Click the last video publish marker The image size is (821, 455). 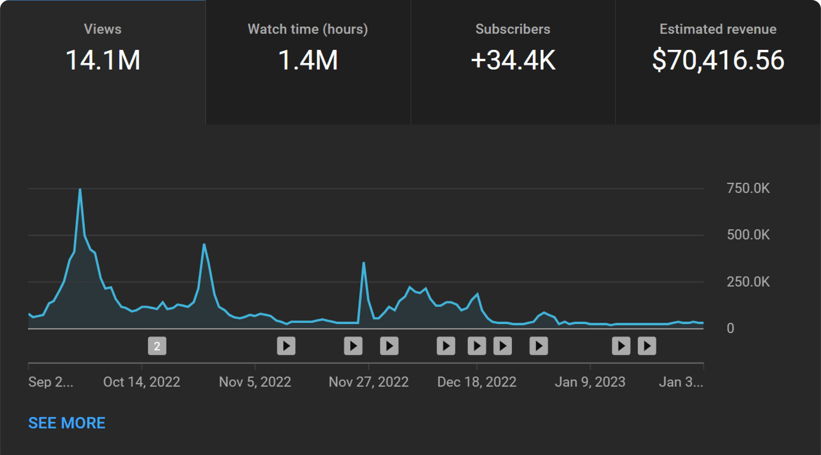[x=647, y=346]
